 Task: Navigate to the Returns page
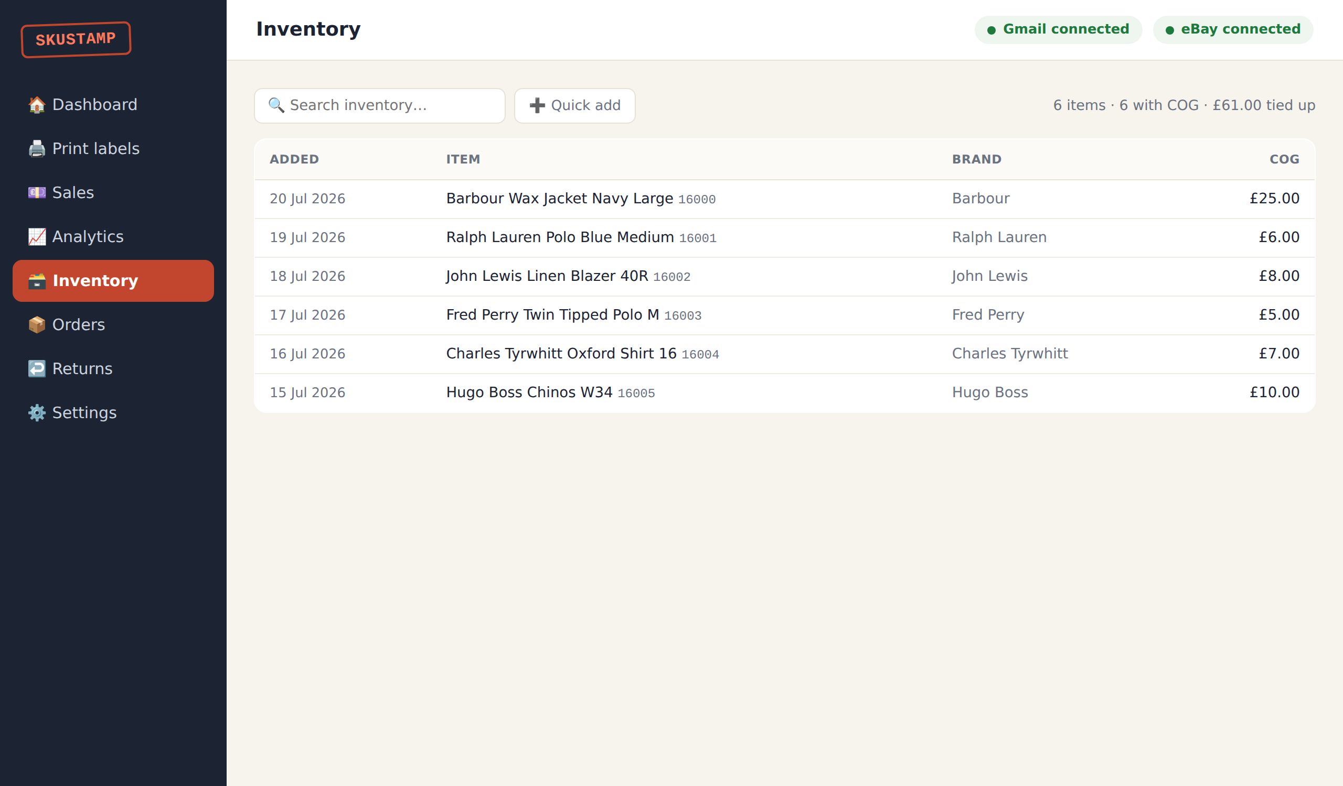[113, 369]
